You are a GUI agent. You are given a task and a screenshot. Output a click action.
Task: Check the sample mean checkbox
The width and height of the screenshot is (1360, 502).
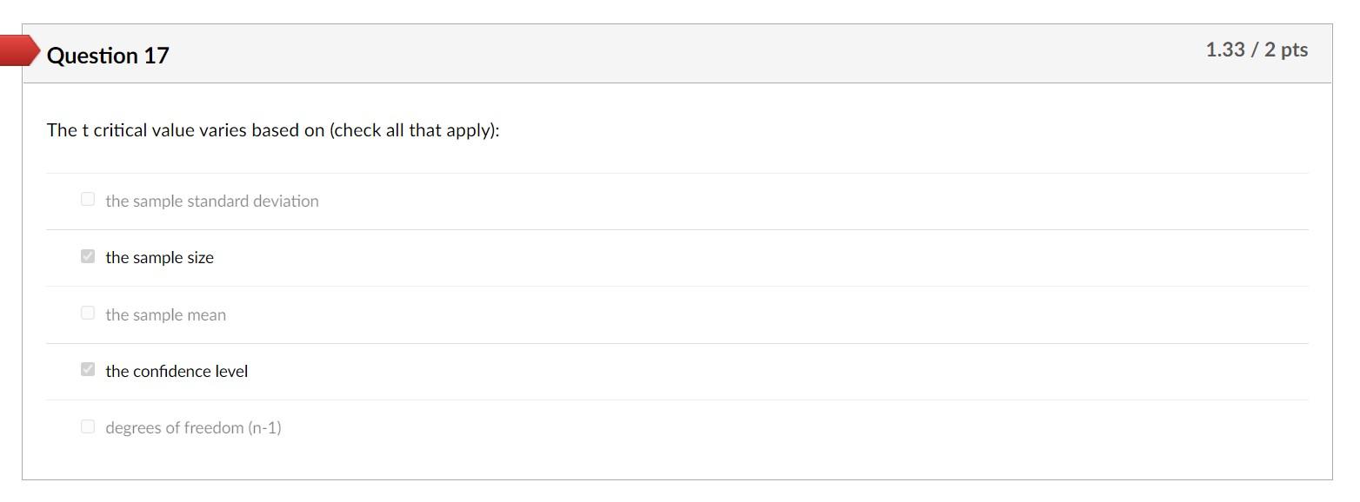88,313
